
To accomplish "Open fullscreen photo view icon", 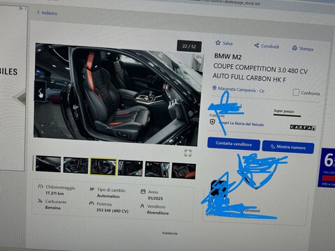I will 188,153.
